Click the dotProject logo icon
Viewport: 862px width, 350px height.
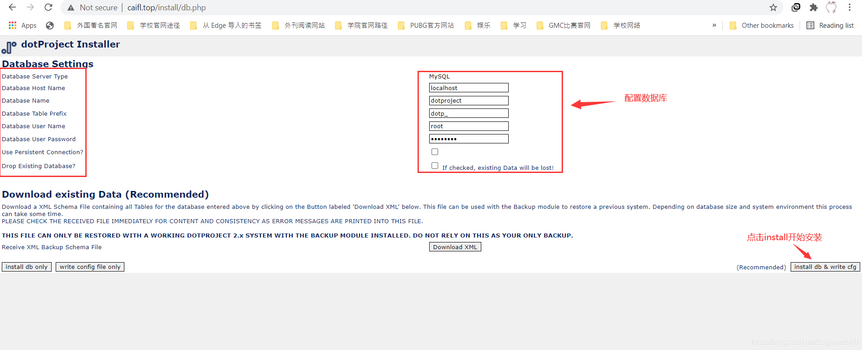point(9,47)
